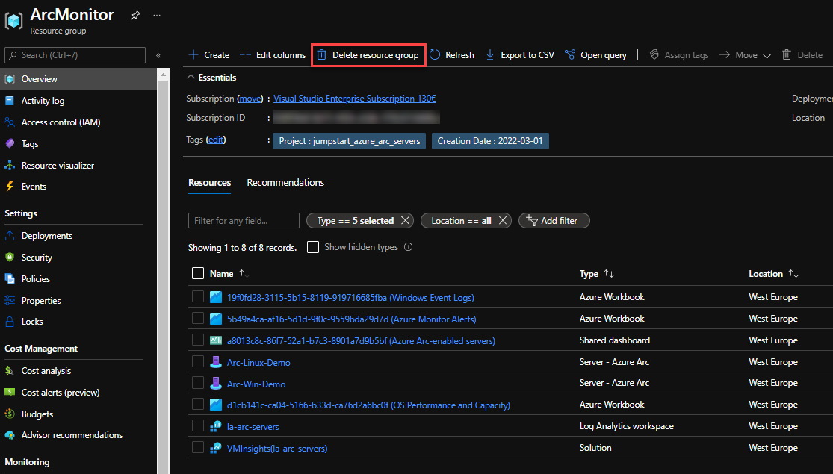Open Visual Studio Enterprise Subscription link

(x=354, y=99)
